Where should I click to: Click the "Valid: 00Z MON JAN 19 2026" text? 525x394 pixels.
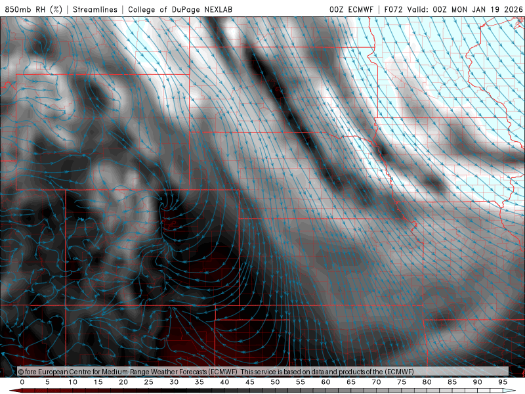pos(465,9)
